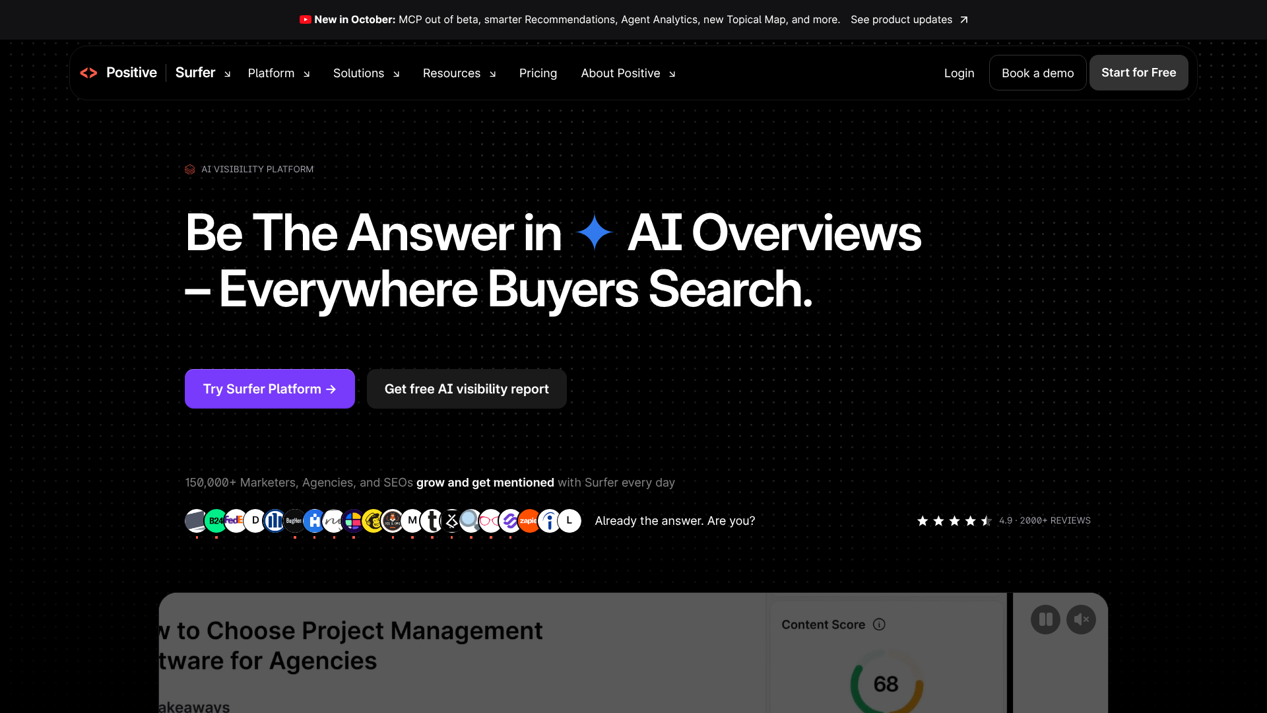Screen dimensions: 1267x713
Task: Click the arrow icon beside See product updates
Action: coord(964,20)
